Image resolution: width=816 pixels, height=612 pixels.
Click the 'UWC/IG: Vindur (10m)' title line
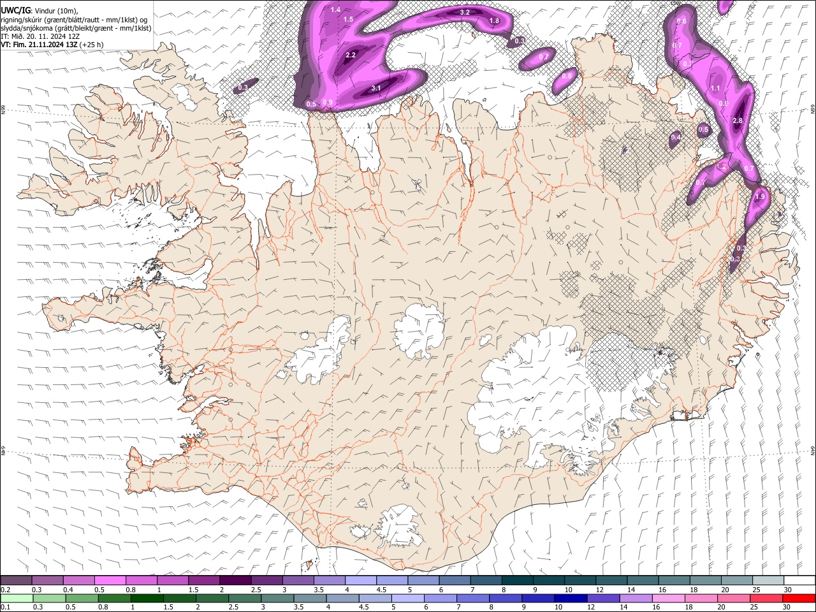coord(40,11)
